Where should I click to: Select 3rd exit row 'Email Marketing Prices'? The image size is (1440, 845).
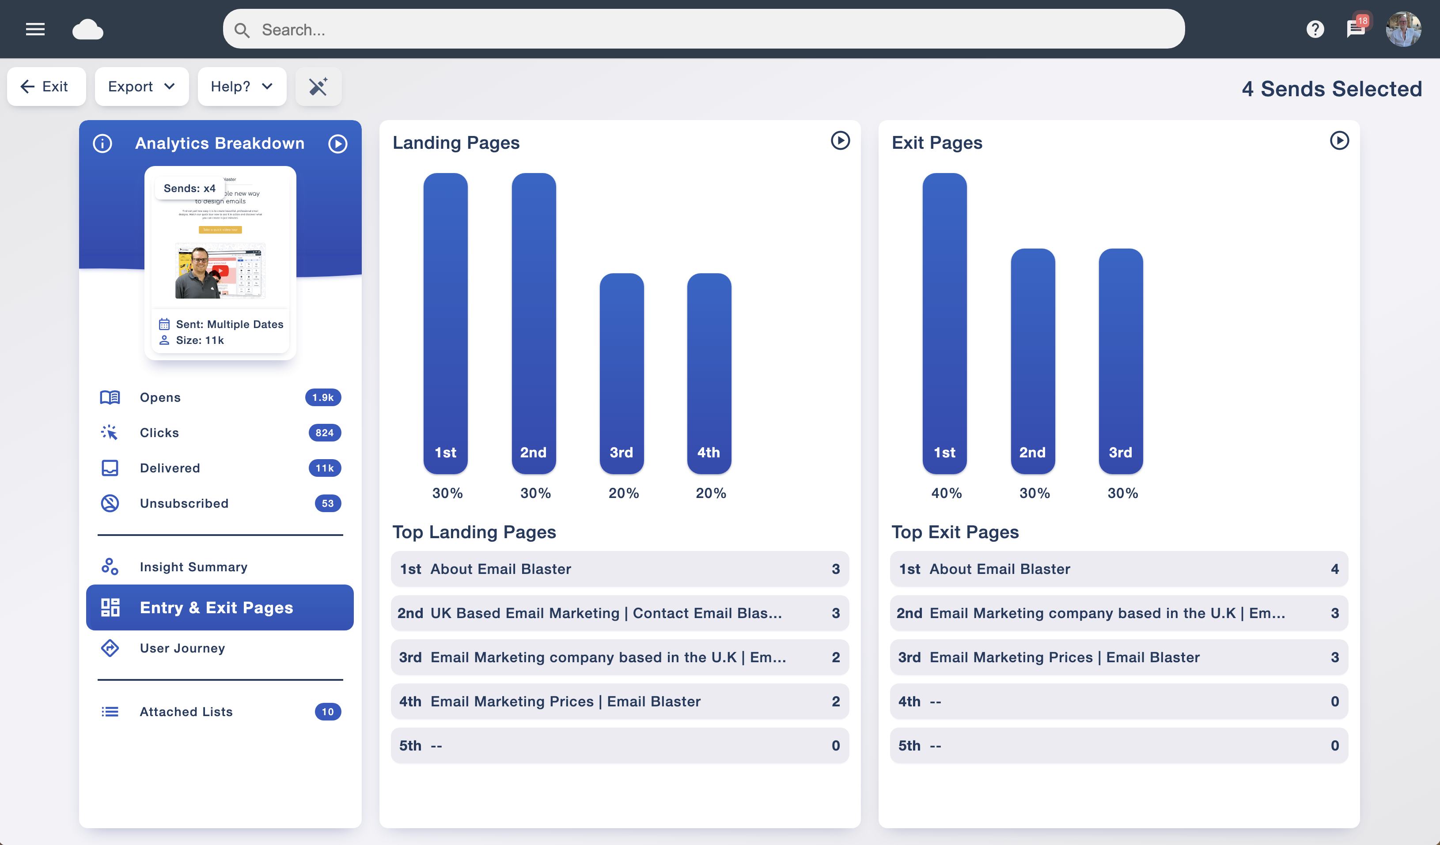[1118, 657]
